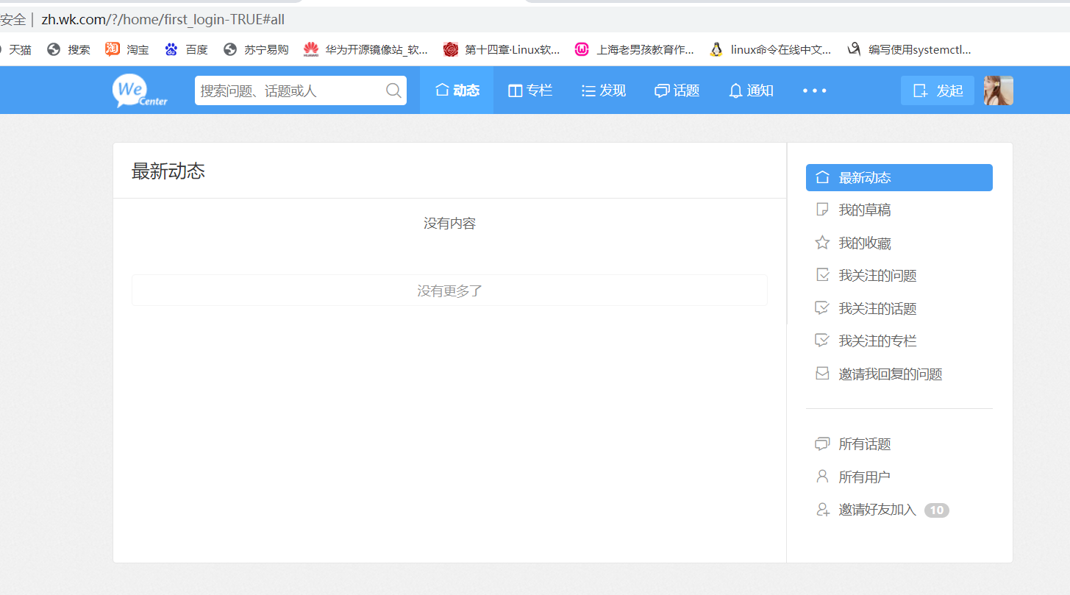Screen dimensions: 1070x595
Task: Click the draft note icon beside 我的草稿
Action: (x=822, y=210)
